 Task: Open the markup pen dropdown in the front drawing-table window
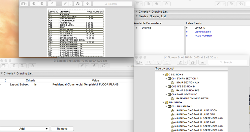pyautogui.click(x=71, y=4)
